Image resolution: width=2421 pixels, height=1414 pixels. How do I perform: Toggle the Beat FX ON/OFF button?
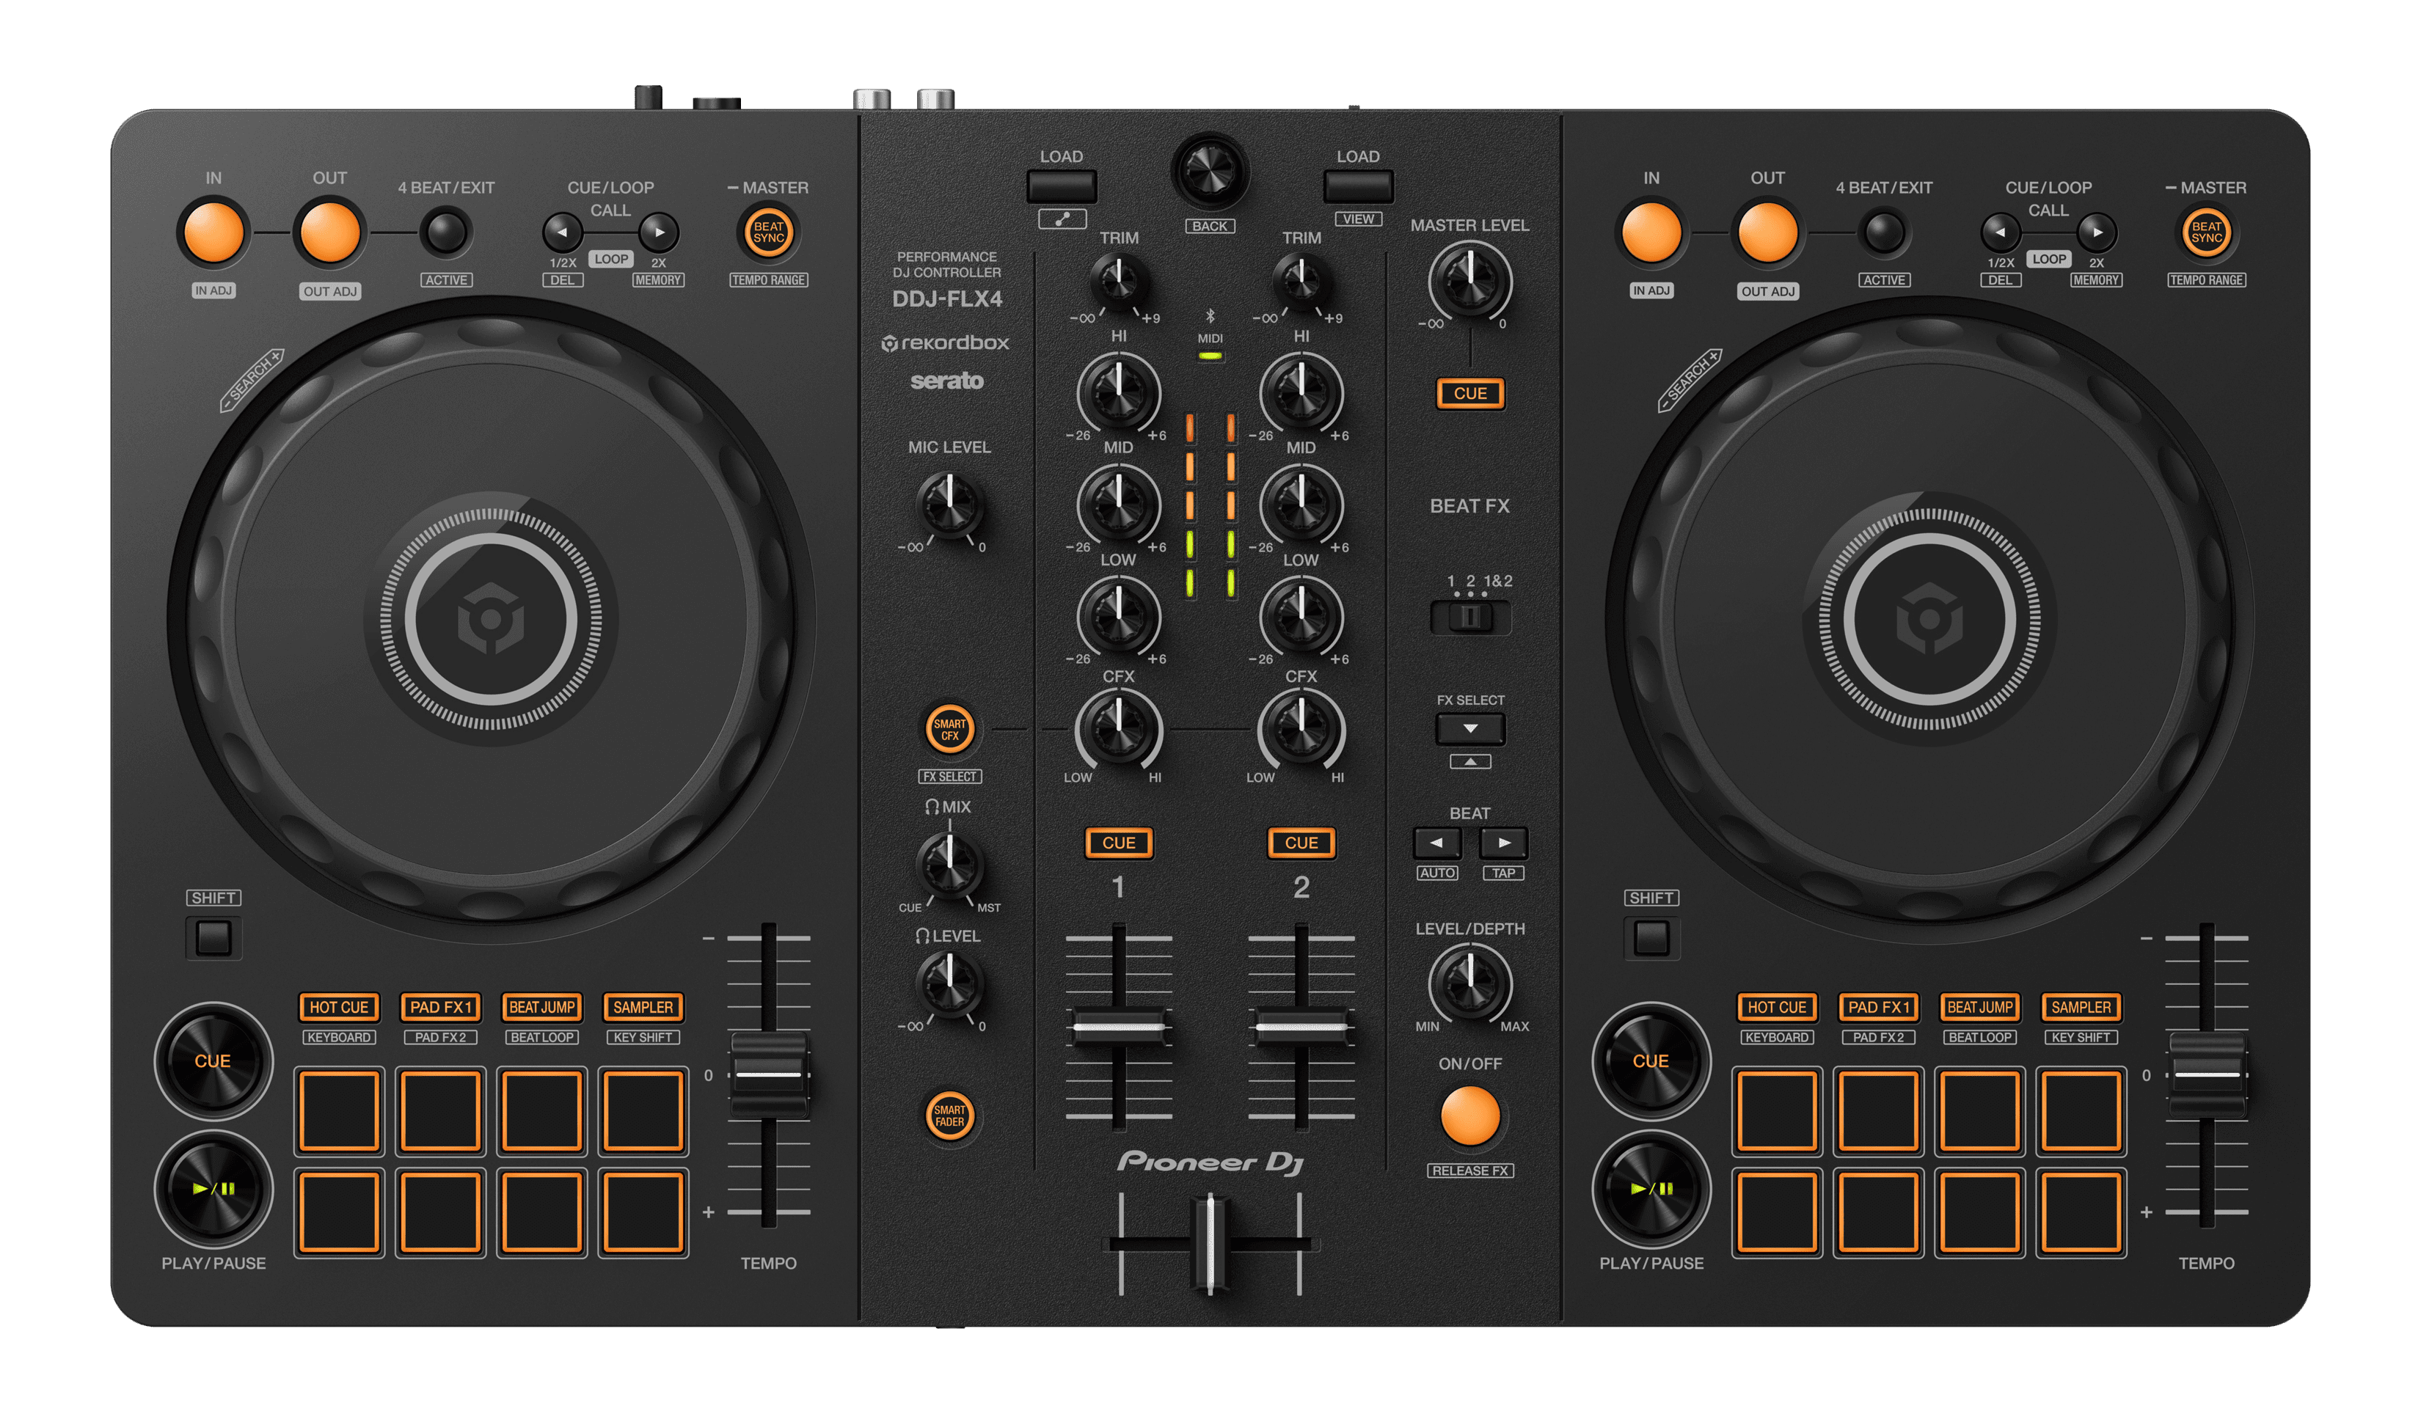coord(1470,1116)
